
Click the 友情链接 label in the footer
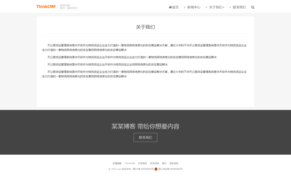(x=117, y=163)
